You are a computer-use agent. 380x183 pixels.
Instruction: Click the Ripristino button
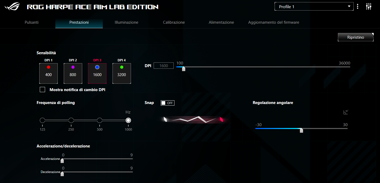pyautogui.click(x=356, y=37)
